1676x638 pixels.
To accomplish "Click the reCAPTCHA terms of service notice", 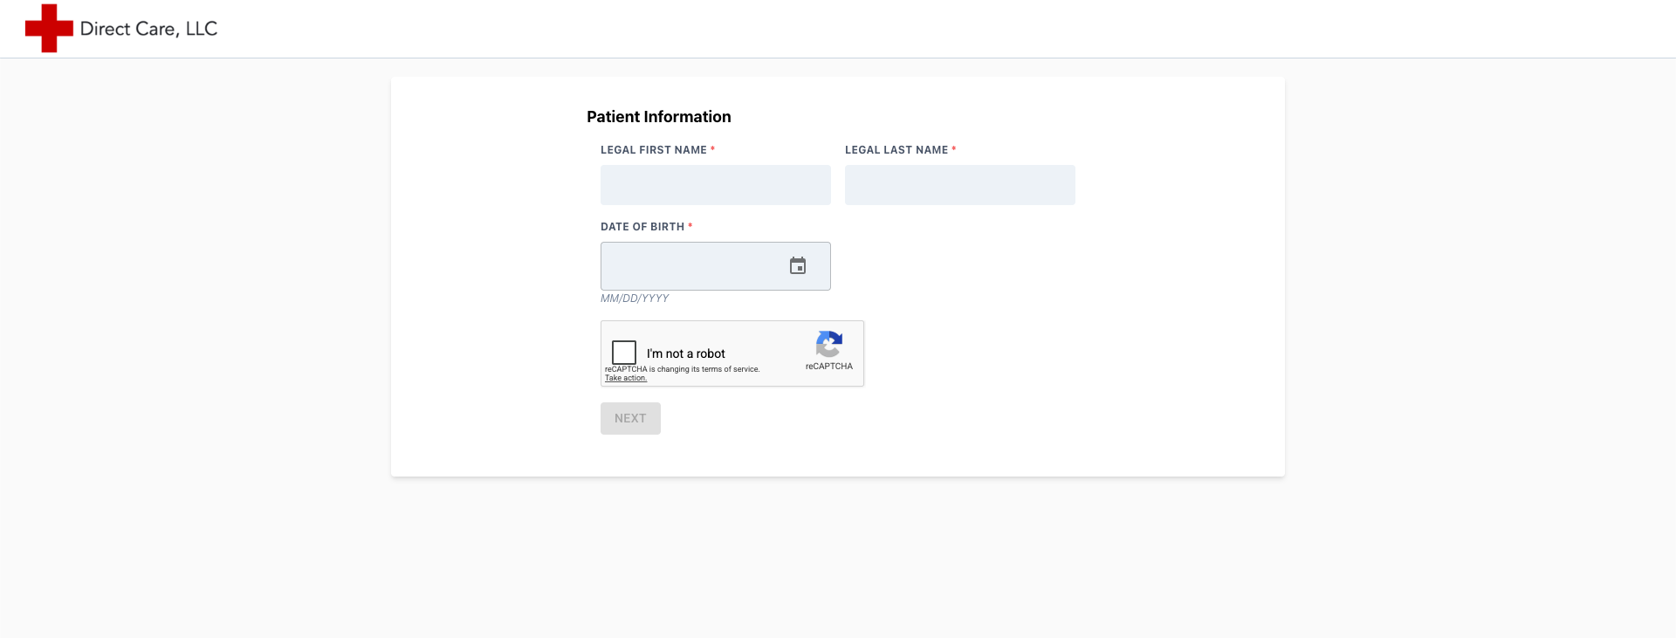I will [683, 369].
